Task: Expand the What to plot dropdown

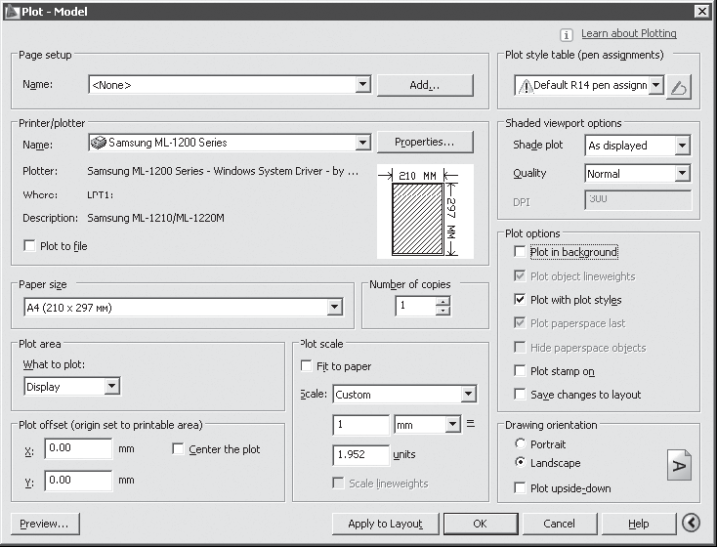Action: 111,387
